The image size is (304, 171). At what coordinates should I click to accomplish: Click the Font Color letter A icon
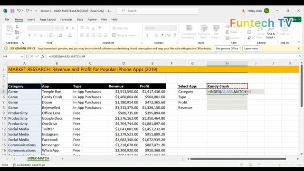(69, 35)
